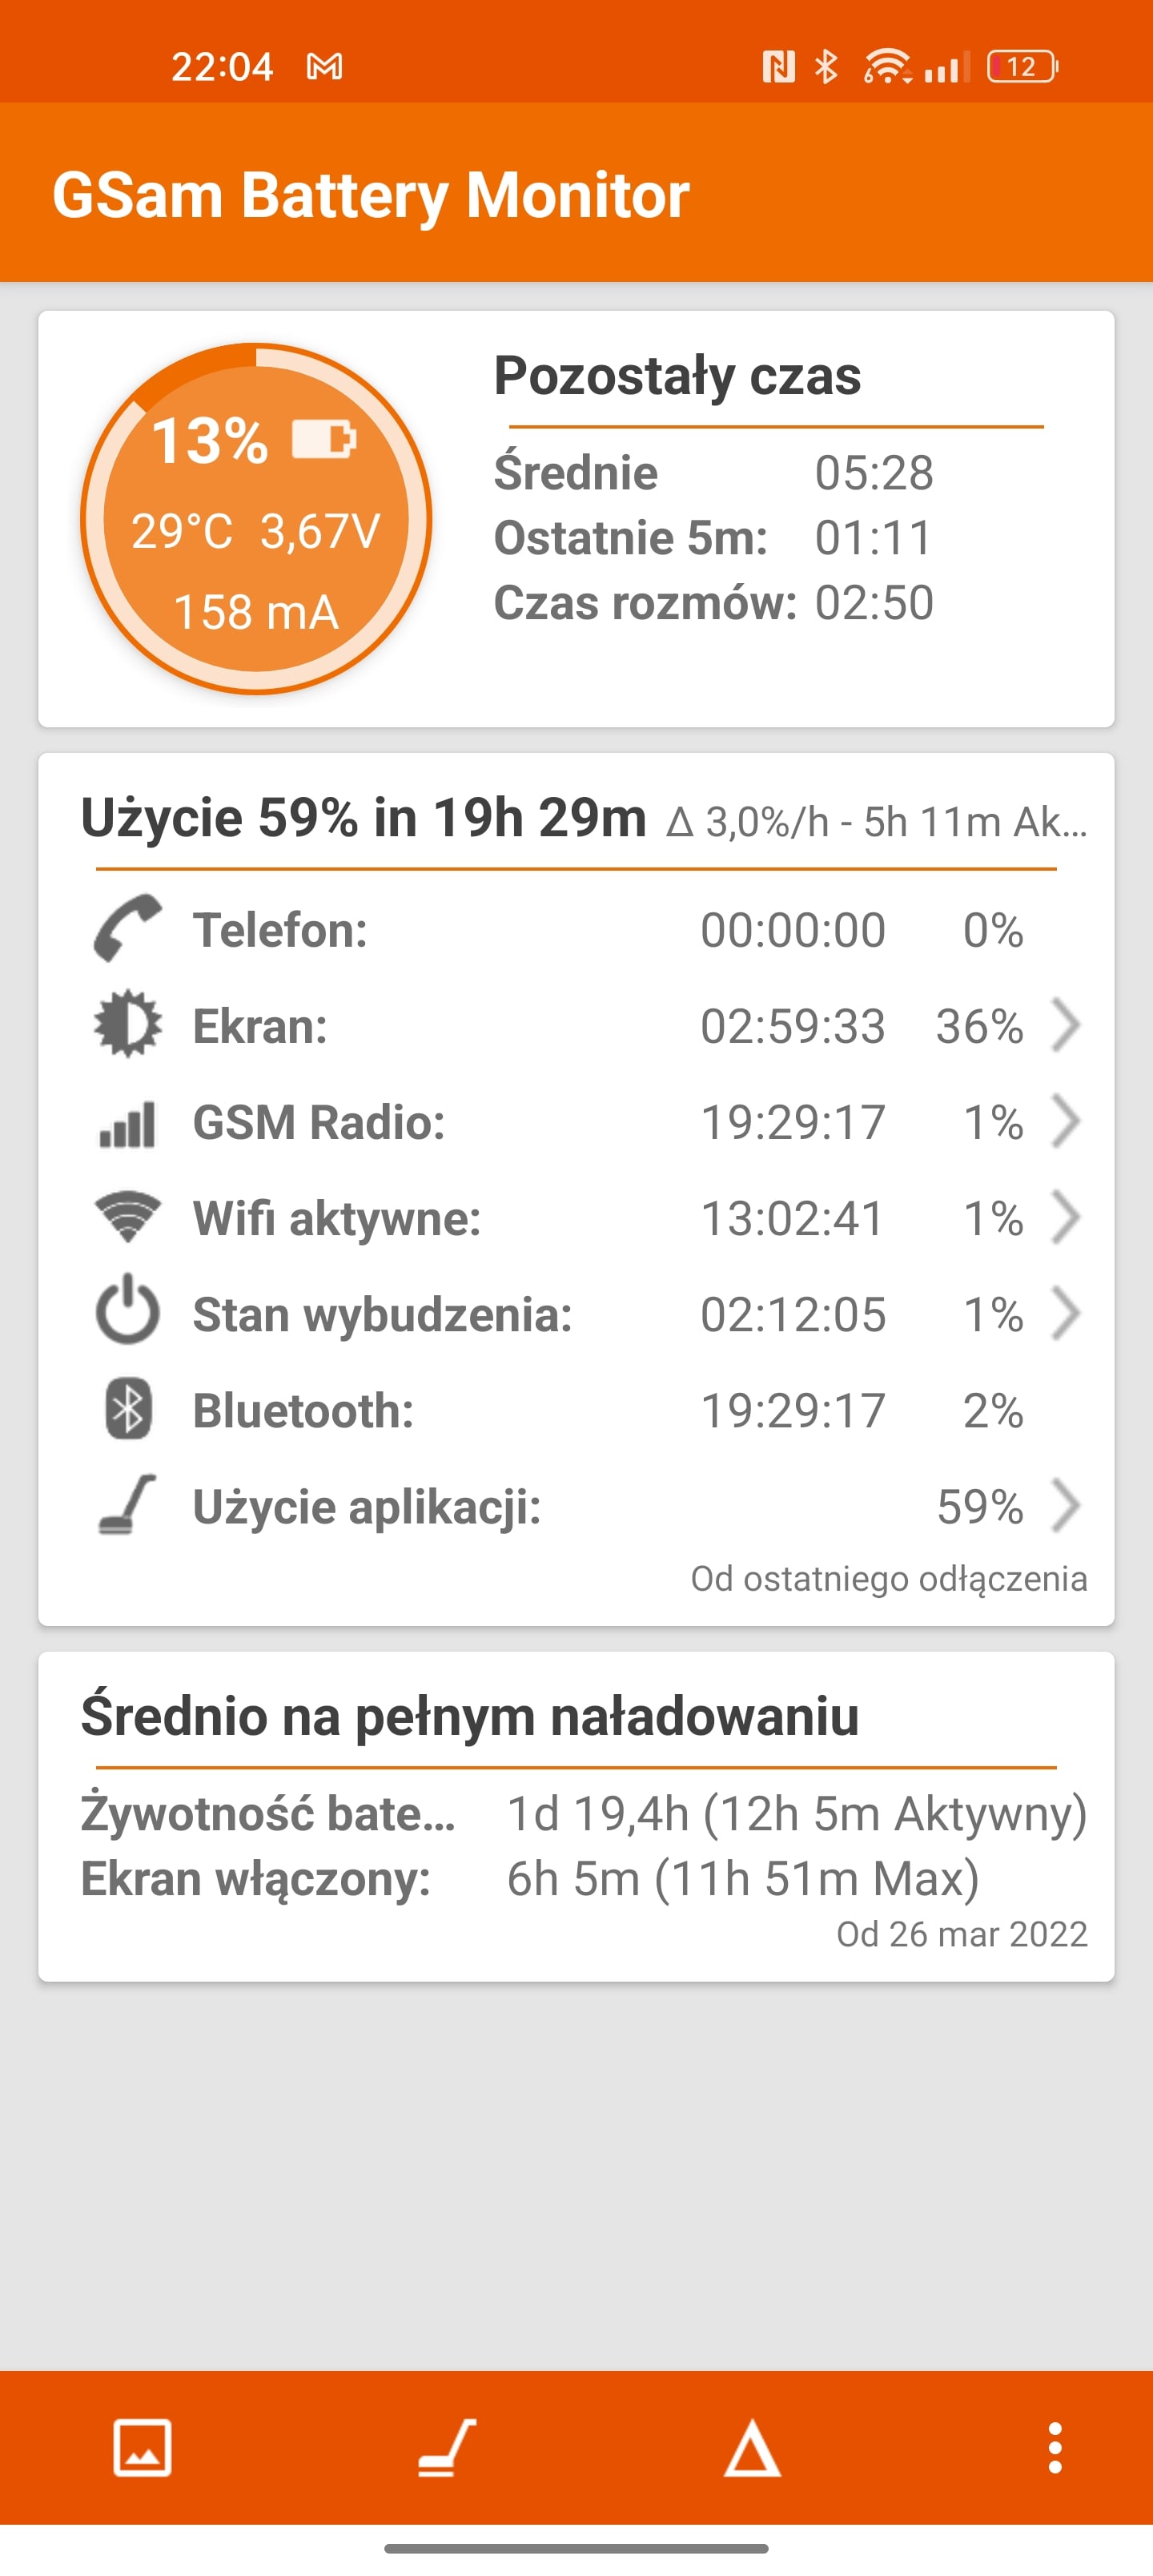Tap the Gmail notification icon in status bar
This screenshot has width=1153, height=2576.
(x=324, y=67)
